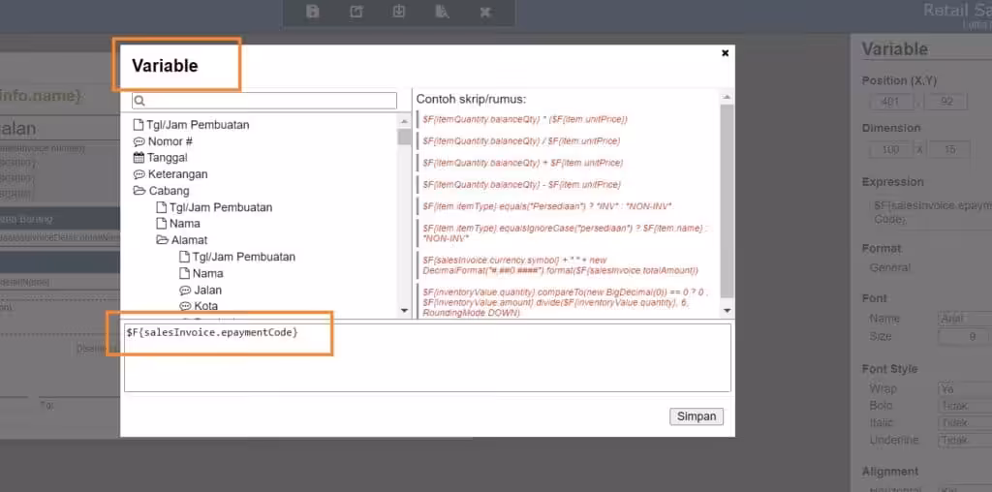Click the itemType equals Persediaan example formula
Viewport: 992px width, 492px height.
548,206
